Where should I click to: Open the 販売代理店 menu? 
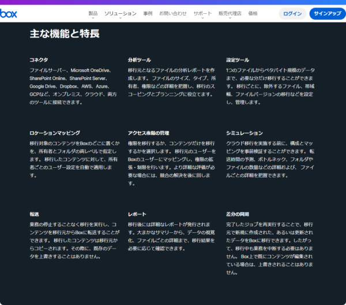click(230, 13)
